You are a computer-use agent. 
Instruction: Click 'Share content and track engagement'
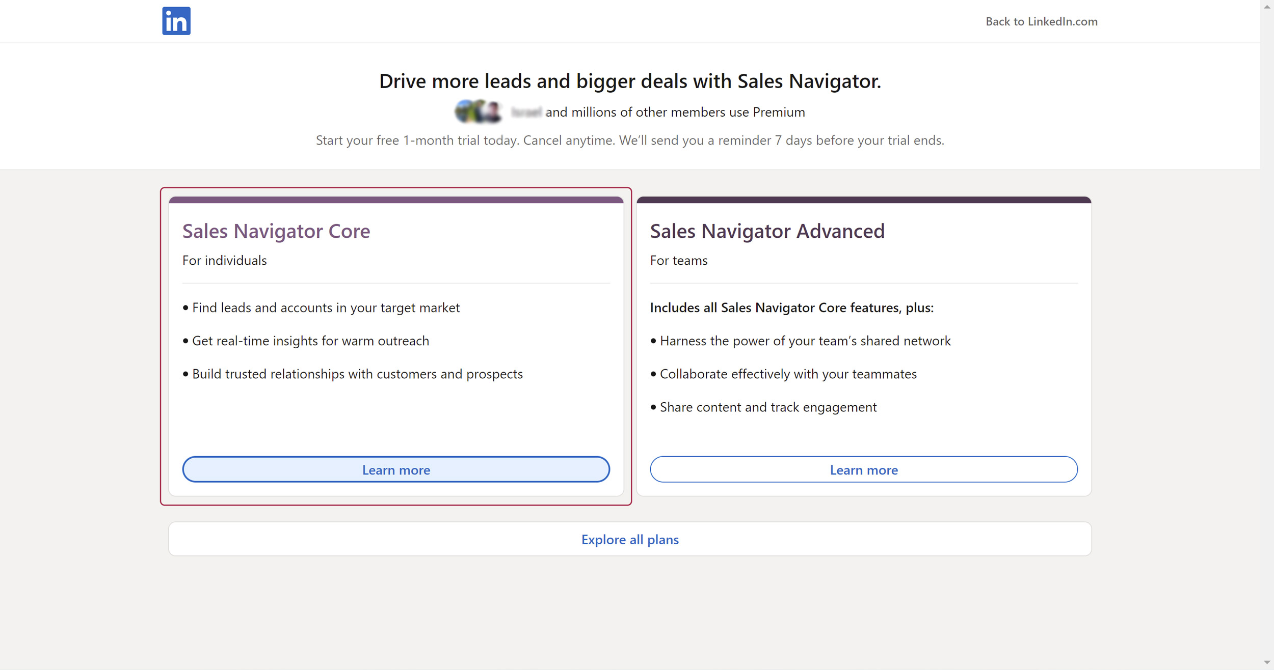(768, 407)
